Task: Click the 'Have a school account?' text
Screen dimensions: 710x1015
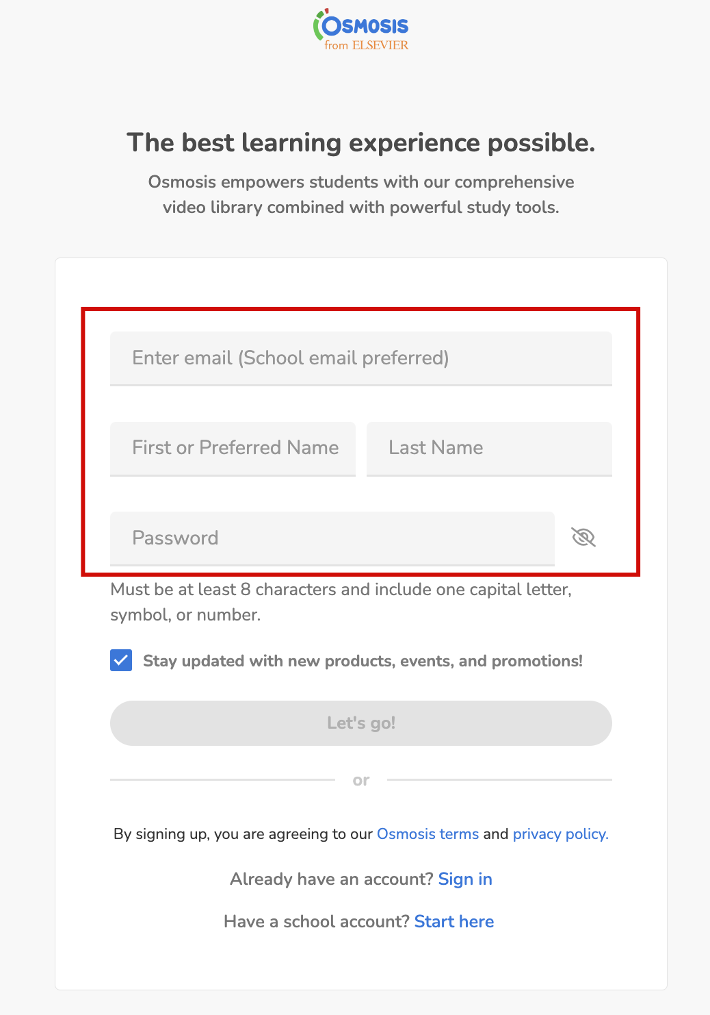Action: click(317, 922)
